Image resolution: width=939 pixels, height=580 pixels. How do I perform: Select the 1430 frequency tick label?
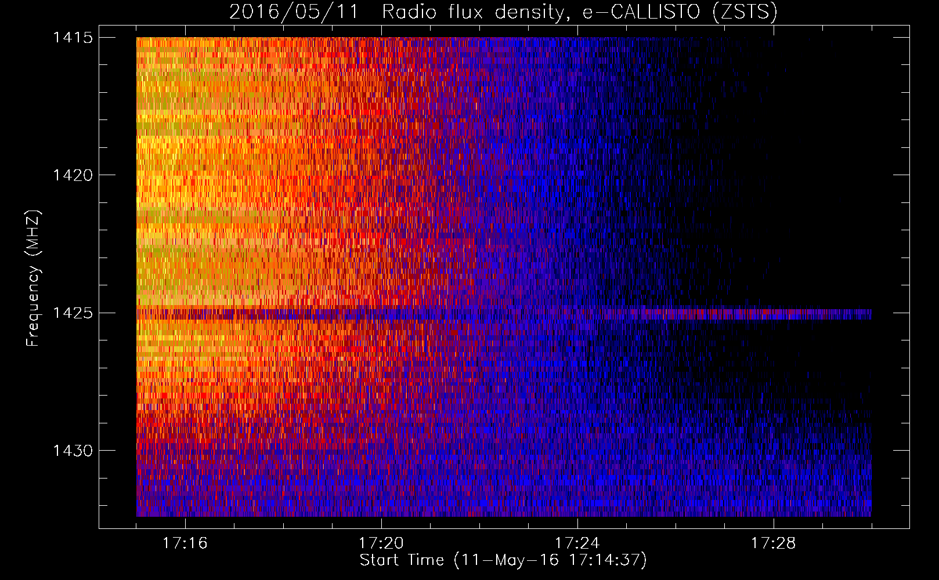point(73,451)
